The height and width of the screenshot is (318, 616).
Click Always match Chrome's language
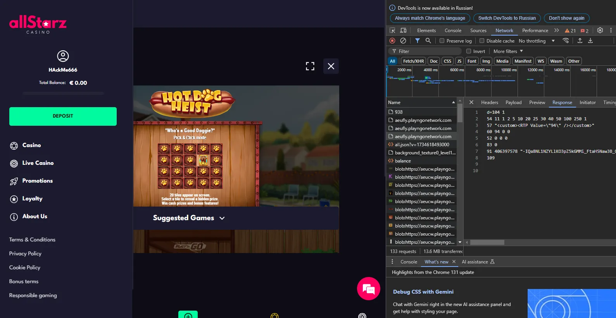point(430,18)
